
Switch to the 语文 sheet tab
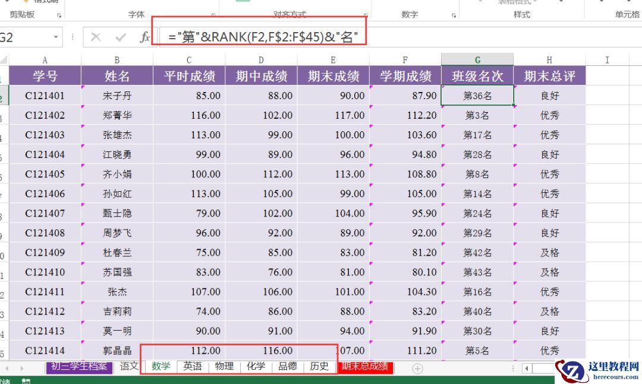point(129,366)
